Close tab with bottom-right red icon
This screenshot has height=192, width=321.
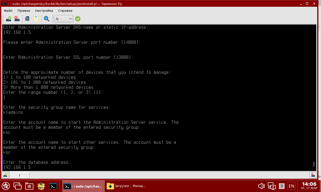[313, 175]
